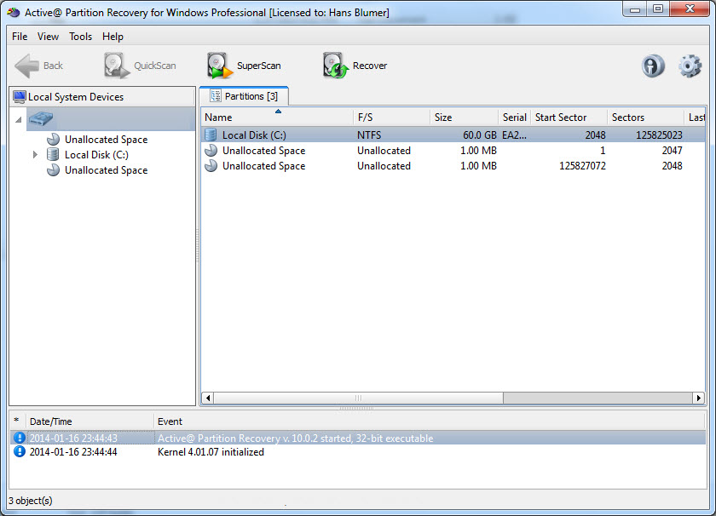Sort partitions by Name column

tap(277, 118)
